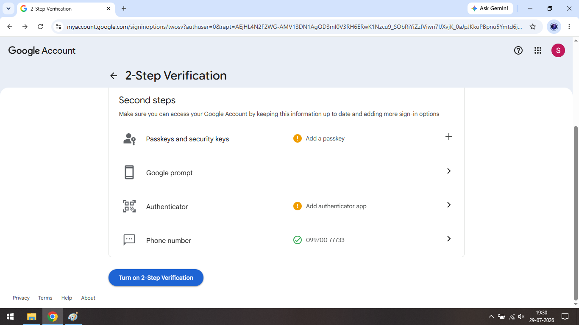Screen dimensions: 579x325
Task: Go forward in browser history
Action: [x=25, y=27]
